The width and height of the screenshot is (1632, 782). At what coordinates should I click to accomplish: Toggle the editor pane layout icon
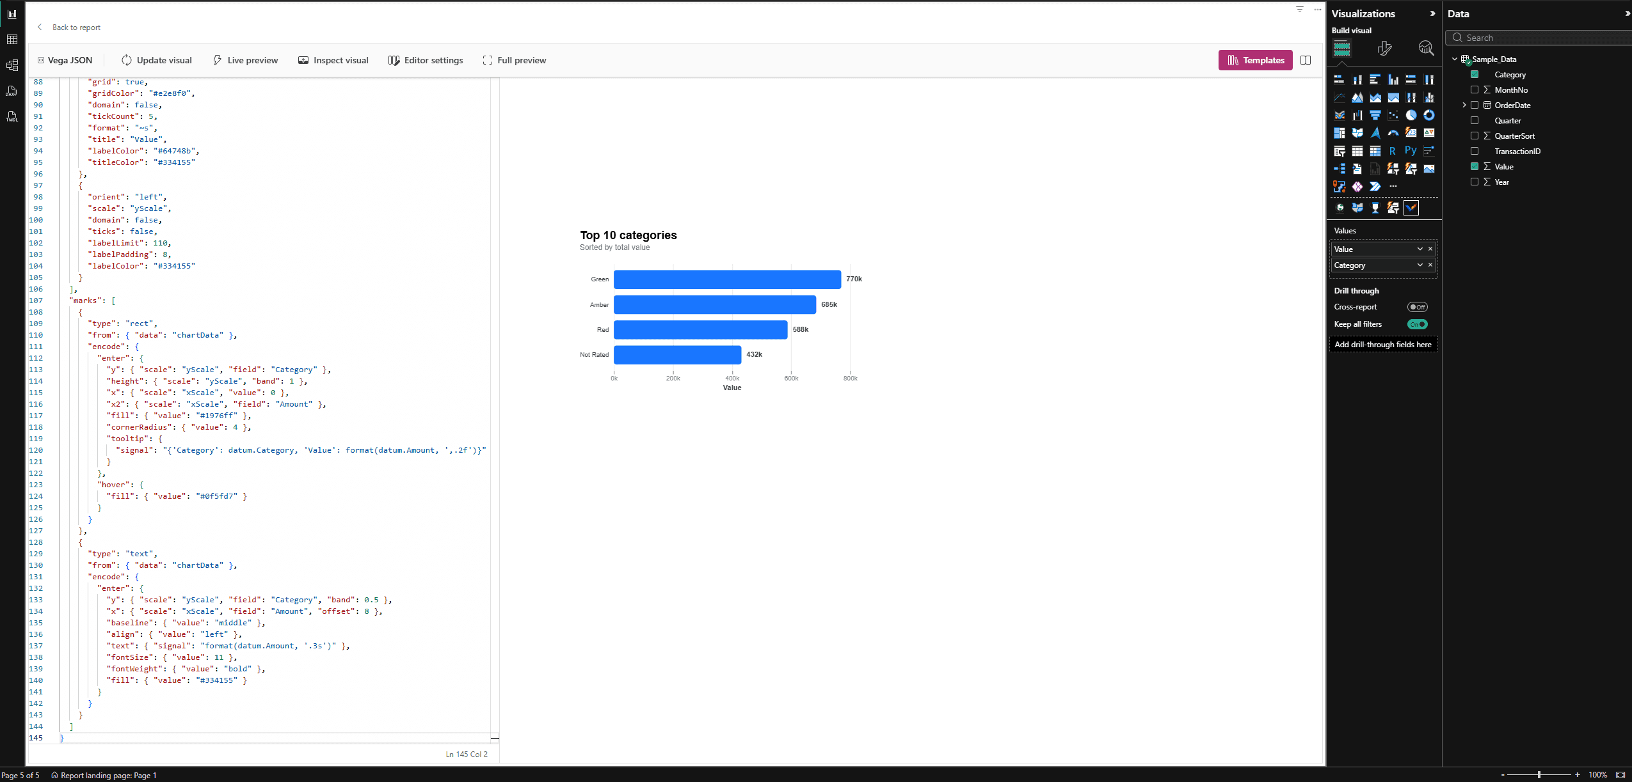[x=1306, y=60]
